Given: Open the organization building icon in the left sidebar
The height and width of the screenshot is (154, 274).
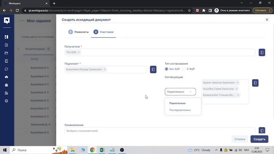Looking at the screenshot, I should click(x=6, y=93).
